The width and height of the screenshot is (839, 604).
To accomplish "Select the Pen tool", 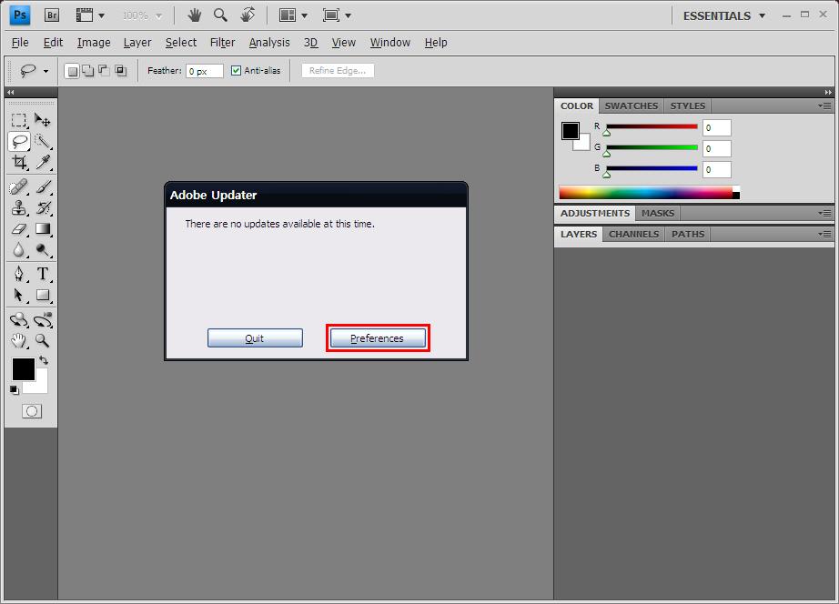I will coord(19,274).
